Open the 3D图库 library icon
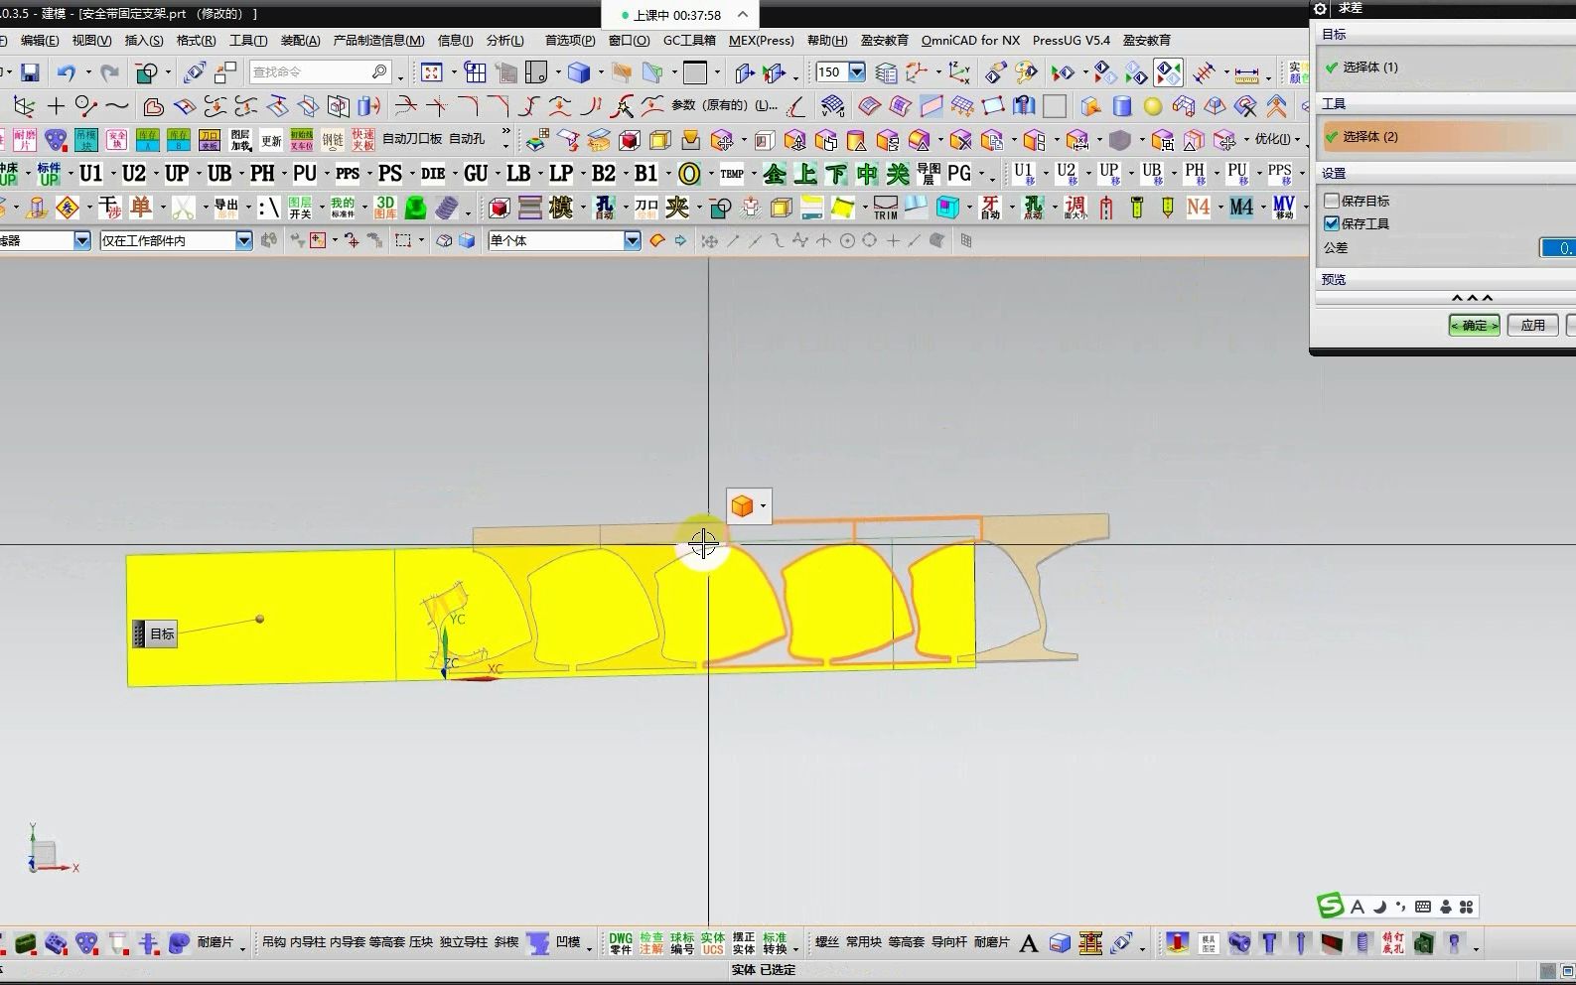The width and height of the screenshot is (1576, 985). pos(385,208)
